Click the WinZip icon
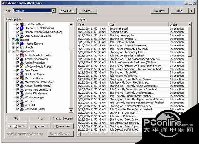This screenshot has height=144, width=199. coord(22,101)
